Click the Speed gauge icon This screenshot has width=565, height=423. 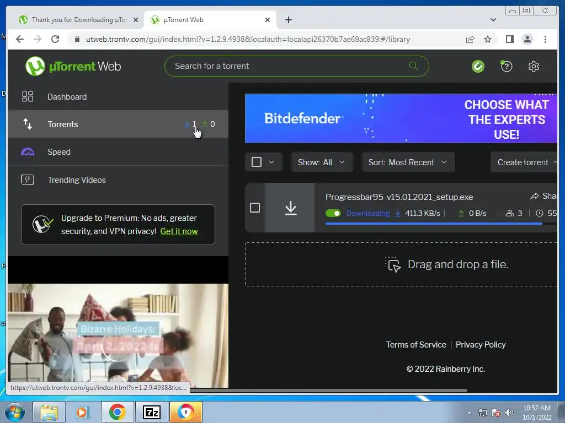[28, 152]
